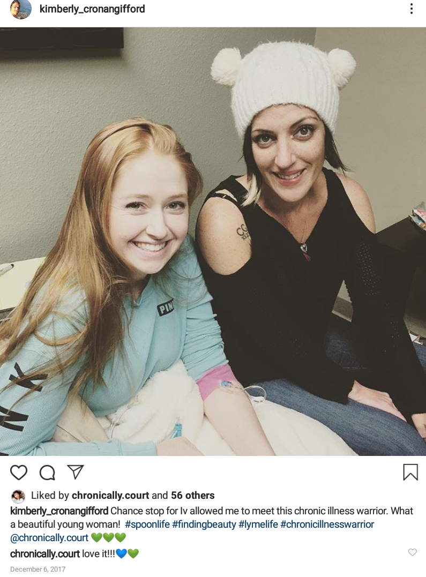
Task: Open small liker avatar beside Liked by
Action: tap(18, 497)
